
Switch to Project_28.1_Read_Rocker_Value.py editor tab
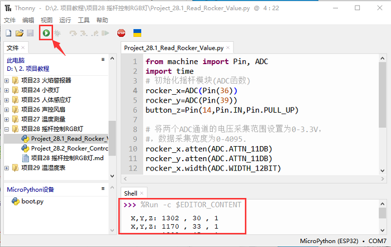point(173,48)
